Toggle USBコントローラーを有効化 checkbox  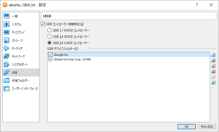point(43,24)
